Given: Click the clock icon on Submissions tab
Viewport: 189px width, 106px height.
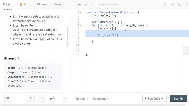Looking at the screenshot, I should point(56,4).
